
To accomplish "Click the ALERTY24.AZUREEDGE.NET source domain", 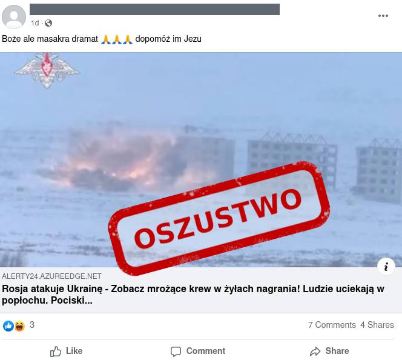I will tap(51, 276).
